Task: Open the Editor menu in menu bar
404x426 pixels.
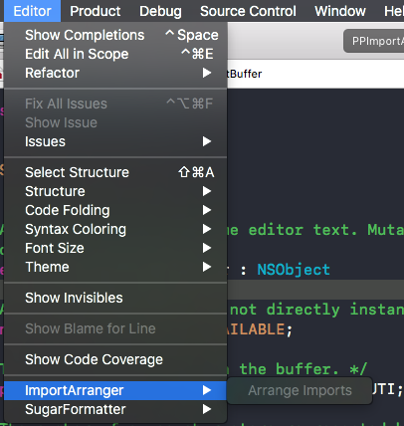Action: point(32,11)
